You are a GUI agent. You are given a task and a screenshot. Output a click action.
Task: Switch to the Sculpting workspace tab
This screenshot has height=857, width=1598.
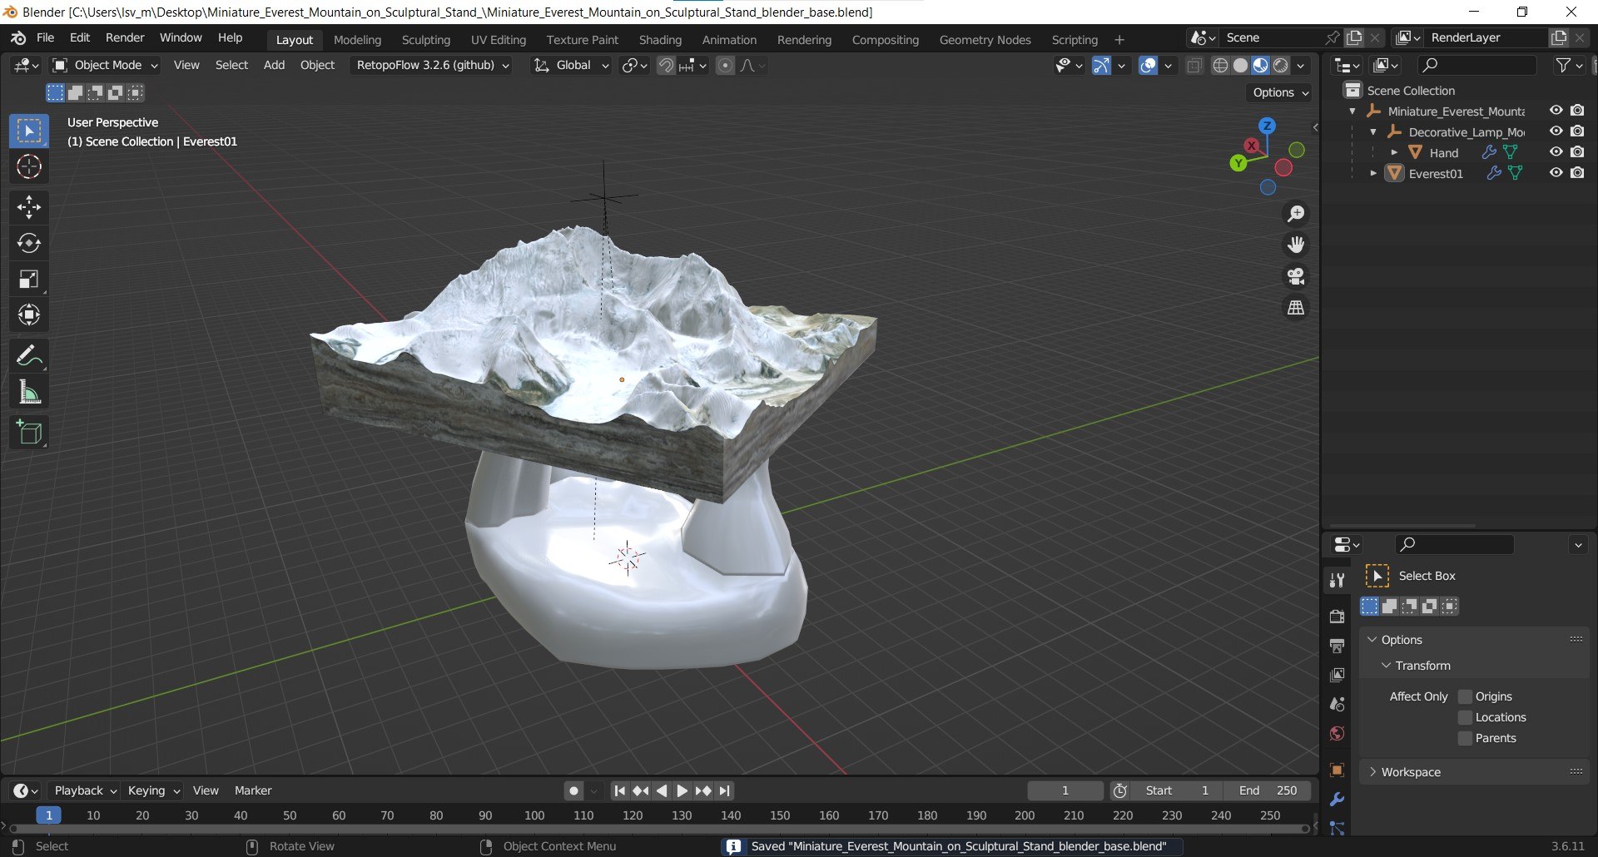pyautogui.click(x=425, y=39)
